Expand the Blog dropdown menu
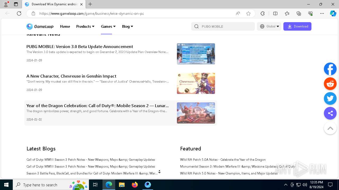 click(128, 26)
